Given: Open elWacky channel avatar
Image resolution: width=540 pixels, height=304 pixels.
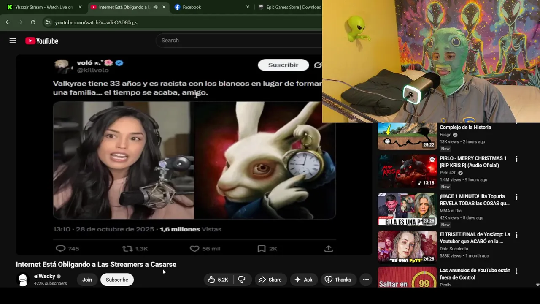Looking at the screenshot, I should 23,280.
